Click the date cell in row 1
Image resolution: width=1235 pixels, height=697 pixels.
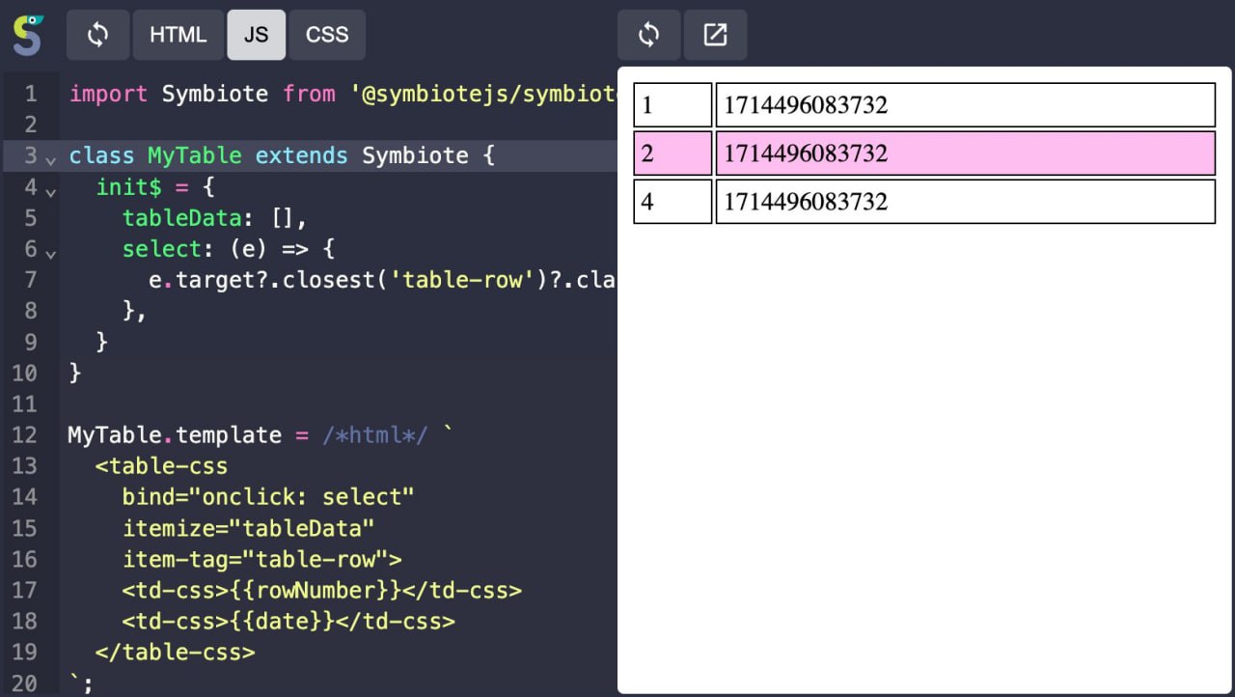[x=965, y=105]
